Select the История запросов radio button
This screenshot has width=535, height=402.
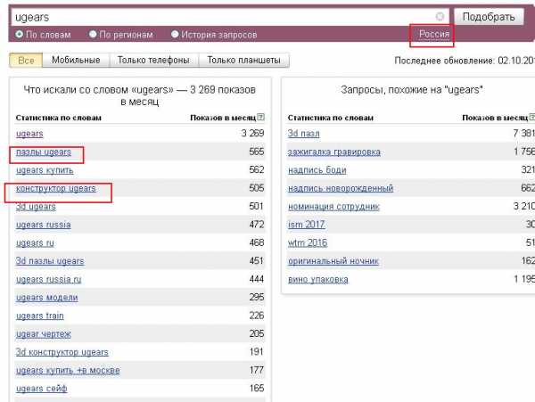pyautogui.click(x=175, y=35)
